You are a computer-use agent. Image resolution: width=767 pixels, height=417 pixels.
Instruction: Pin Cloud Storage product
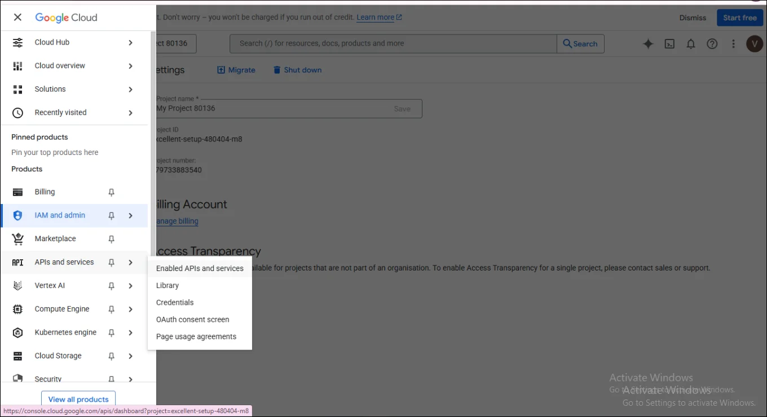pyautogui.click(x=111, y=356)
